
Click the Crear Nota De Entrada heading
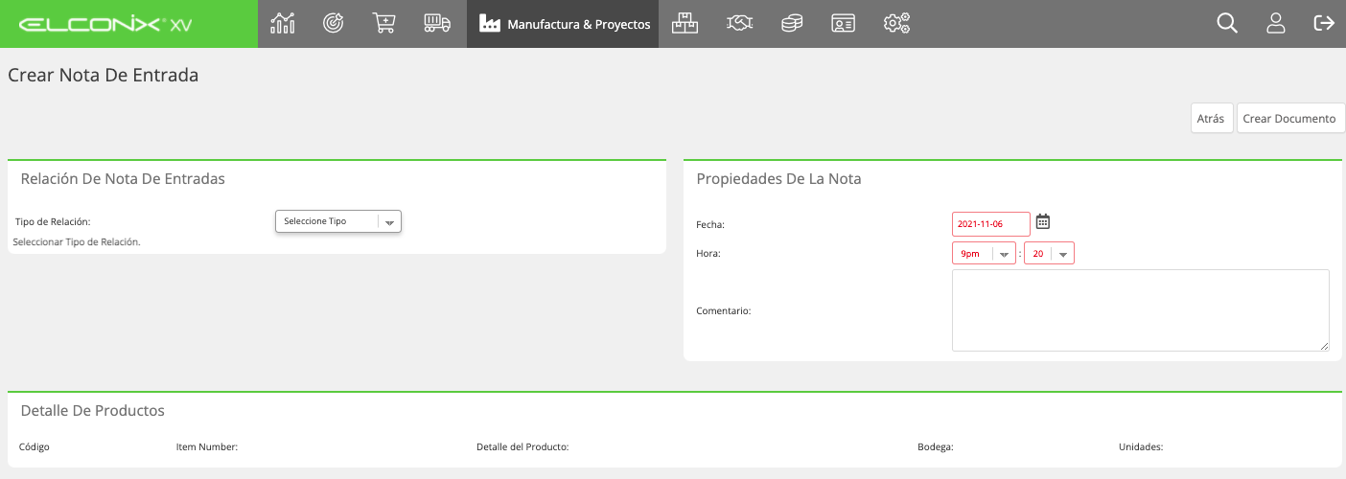pos(104,75)
